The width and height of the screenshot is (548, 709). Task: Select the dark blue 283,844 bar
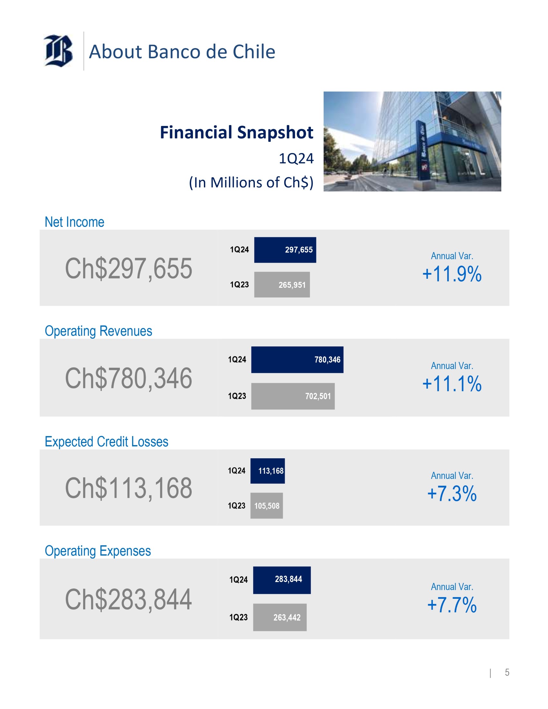(x=282, y=580)
